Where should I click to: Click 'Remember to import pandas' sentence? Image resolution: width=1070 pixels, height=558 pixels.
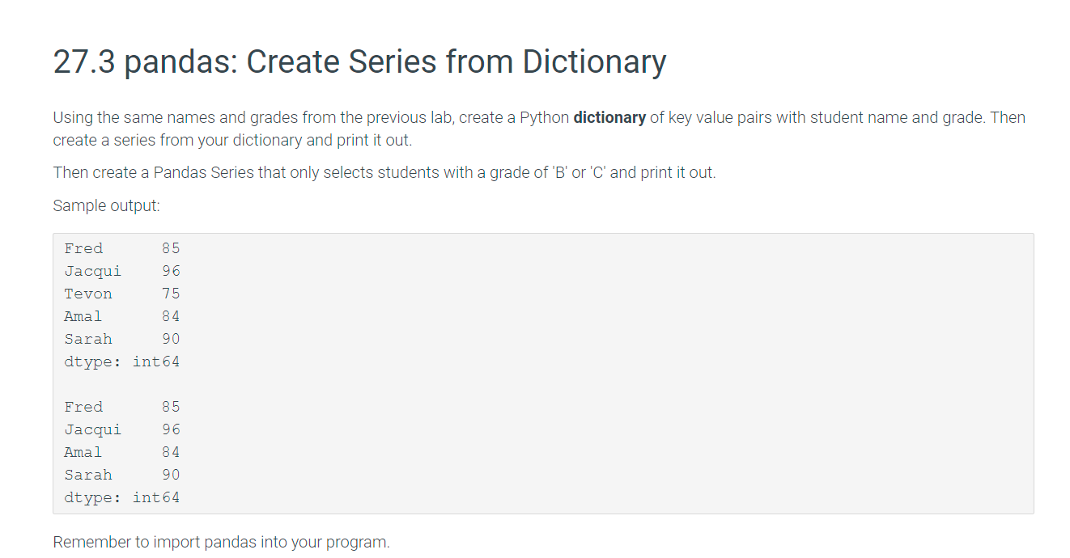(221, 542)
